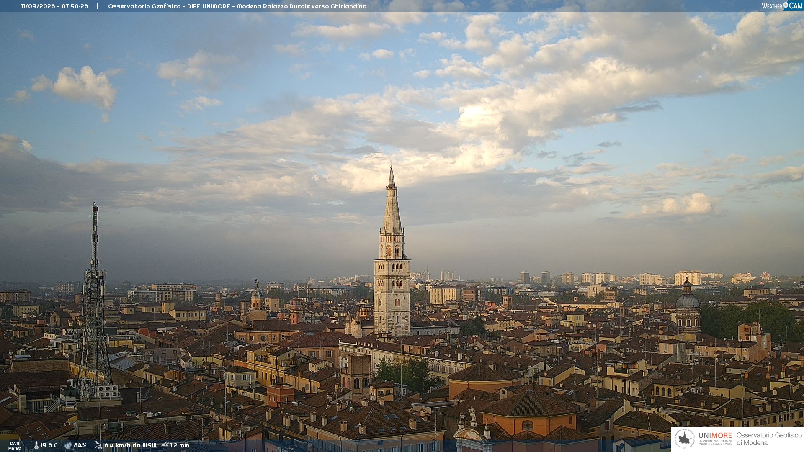Click the thermometer temperature icon
Image resolution: width=804 pixels, height=452 pixels.
click(36, 445)
